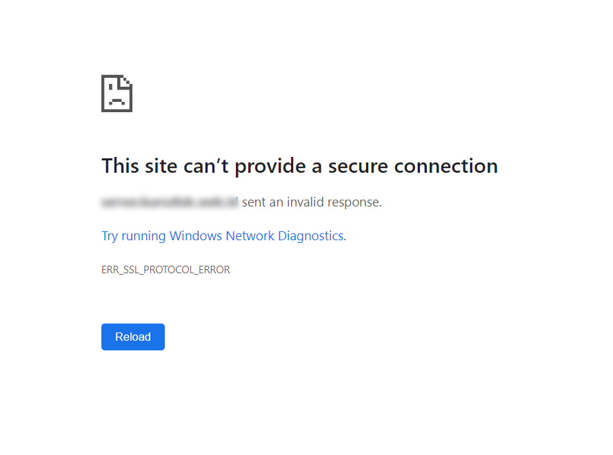Click the word "provide" in the heading
Viewport: 613px width, 455px height.
267,166
